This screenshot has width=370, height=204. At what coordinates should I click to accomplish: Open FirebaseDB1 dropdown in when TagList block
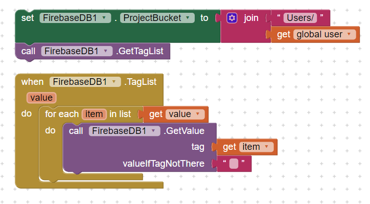pos(85,82)
